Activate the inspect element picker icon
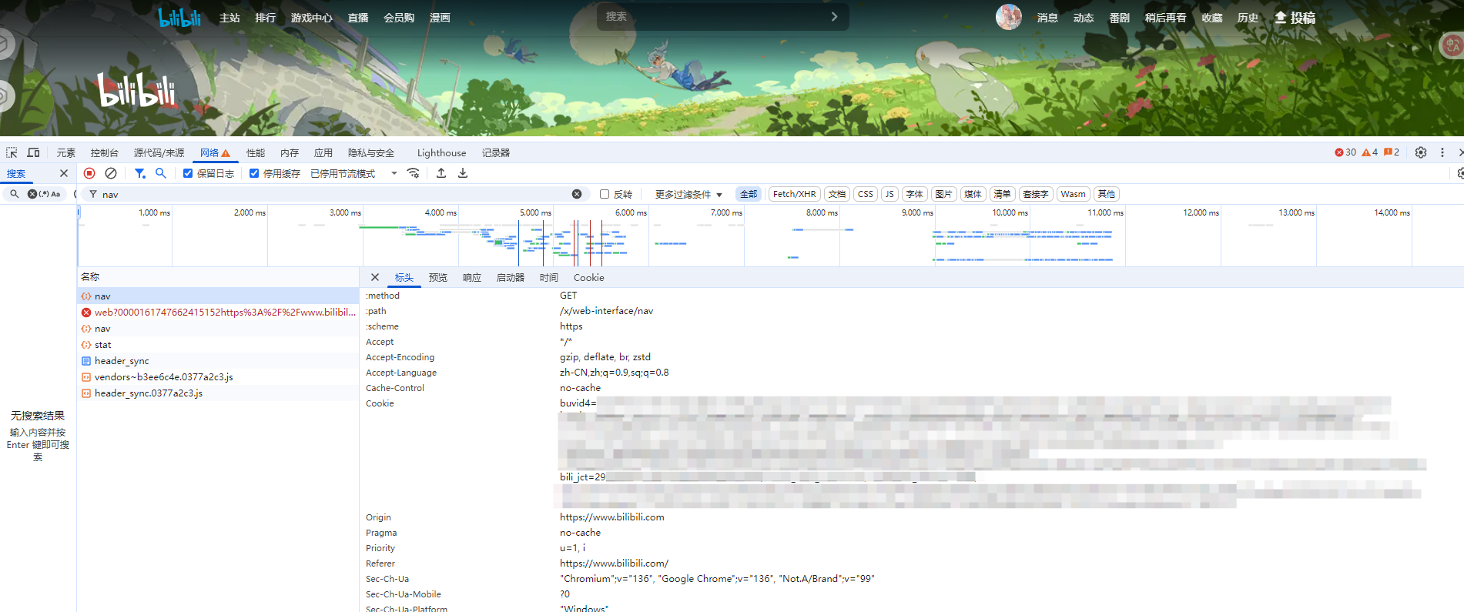Viewport: 1464px width, 612px height. 12,152
